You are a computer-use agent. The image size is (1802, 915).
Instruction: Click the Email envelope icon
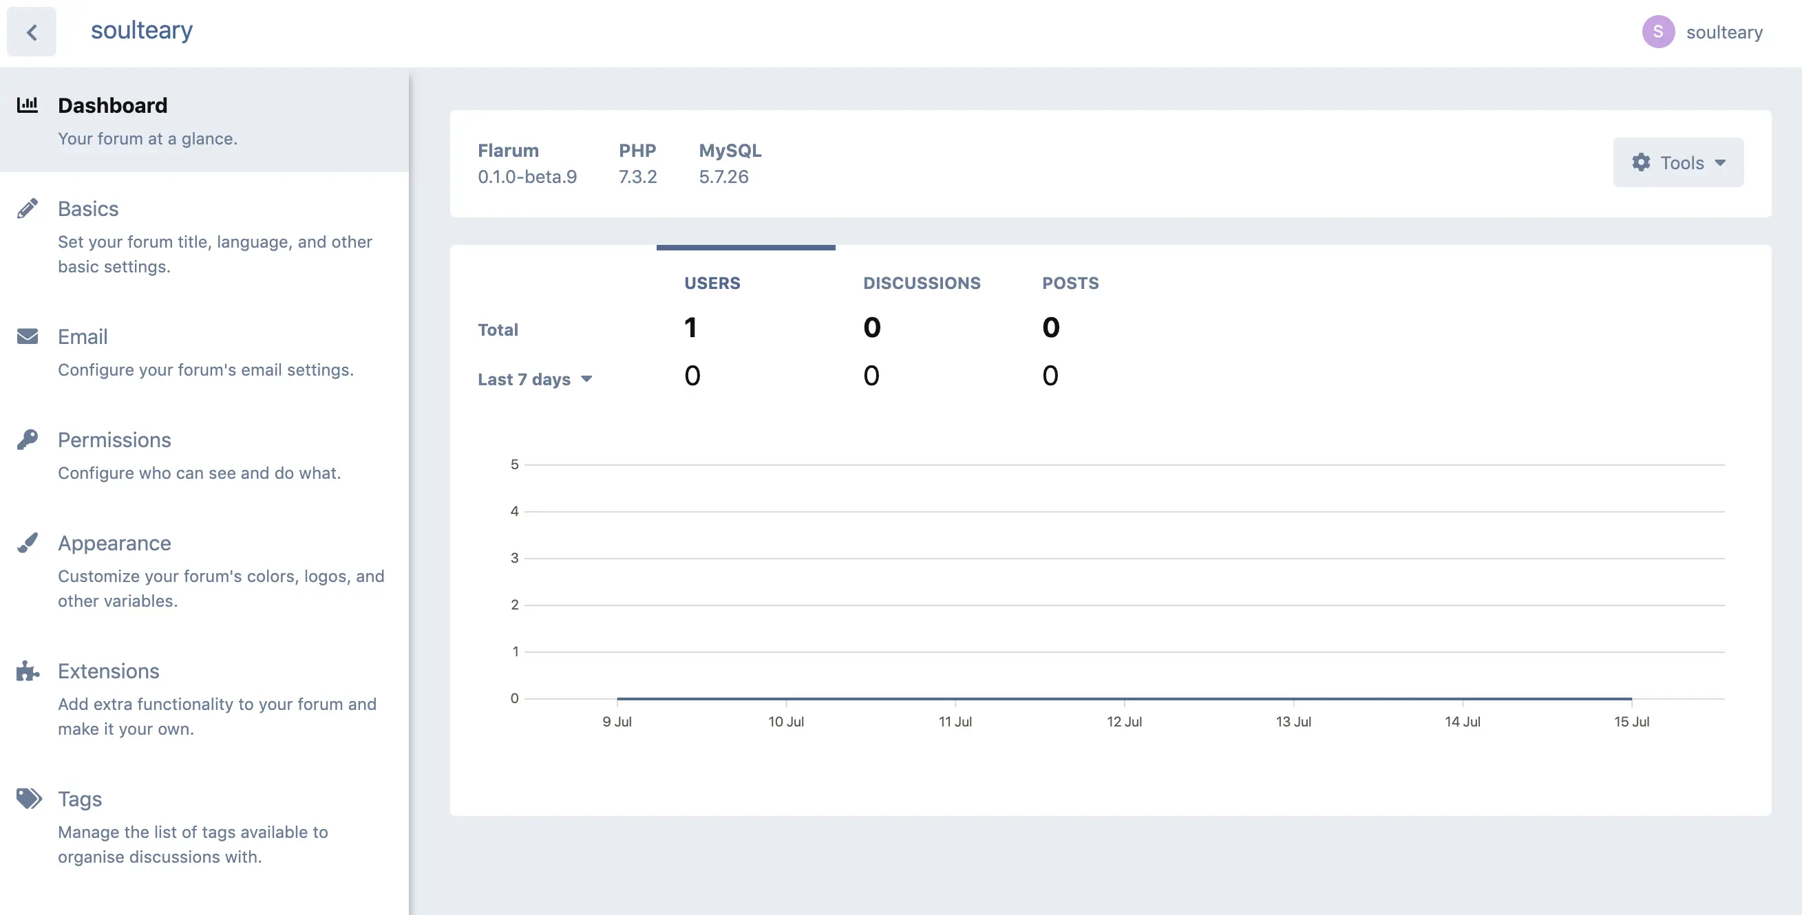coord(28,336)
